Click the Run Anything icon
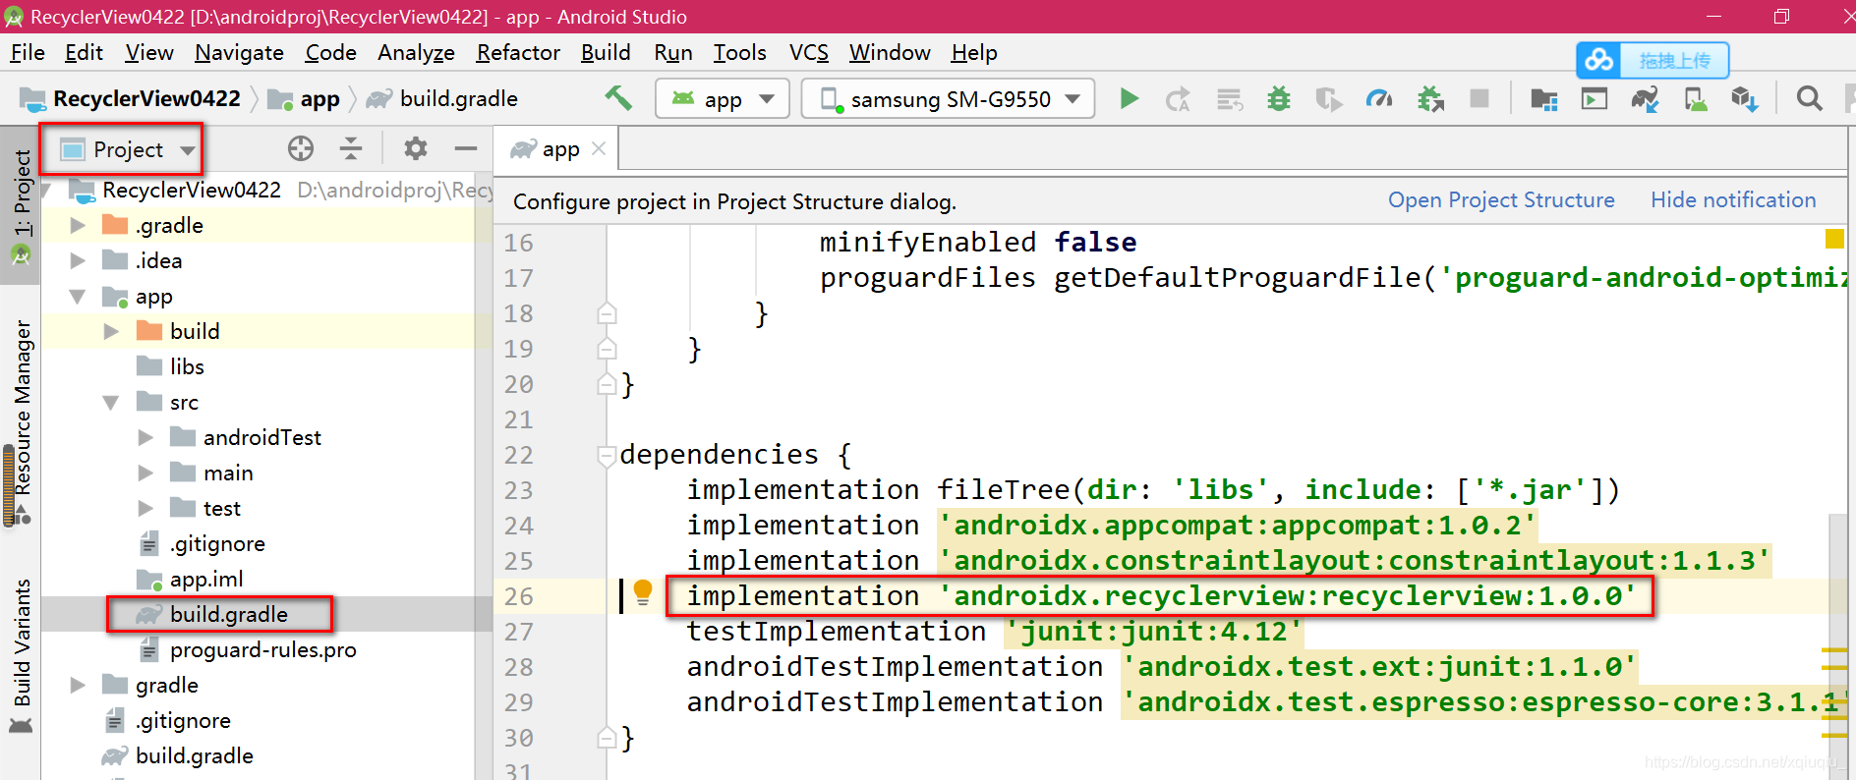The width and height of the screenshot is (1856, 780). point(1595,99)
